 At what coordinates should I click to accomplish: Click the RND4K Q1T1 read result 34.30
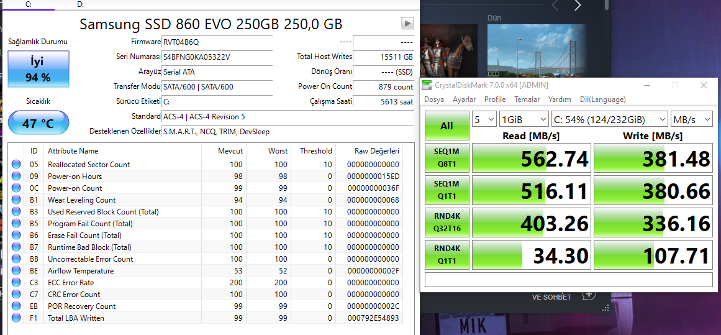pos(531,255)
